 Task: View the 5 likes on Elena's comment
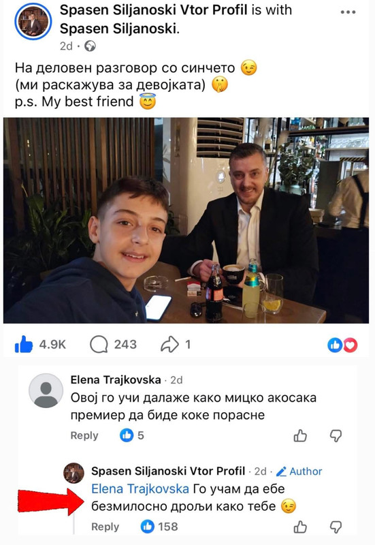point(132,435)
